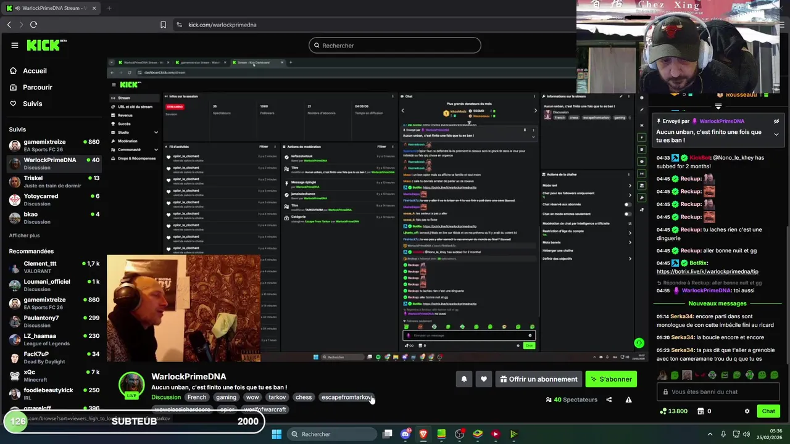Click the S'abonner button
This screenshot has height=444, width=790.
[x=611, y=379]
